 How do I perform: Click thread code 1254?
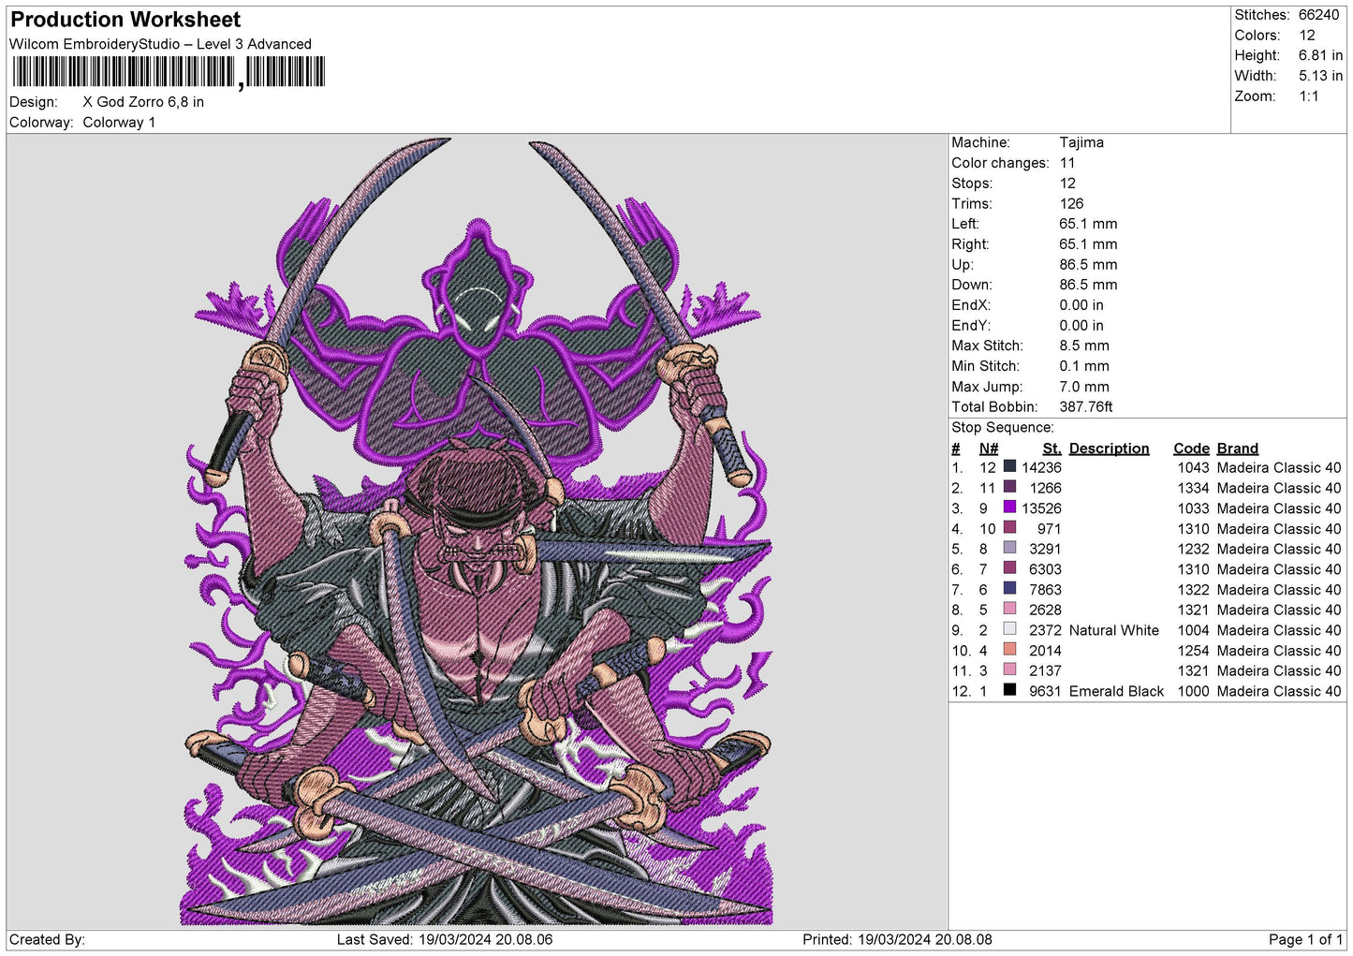point(1193,651)
